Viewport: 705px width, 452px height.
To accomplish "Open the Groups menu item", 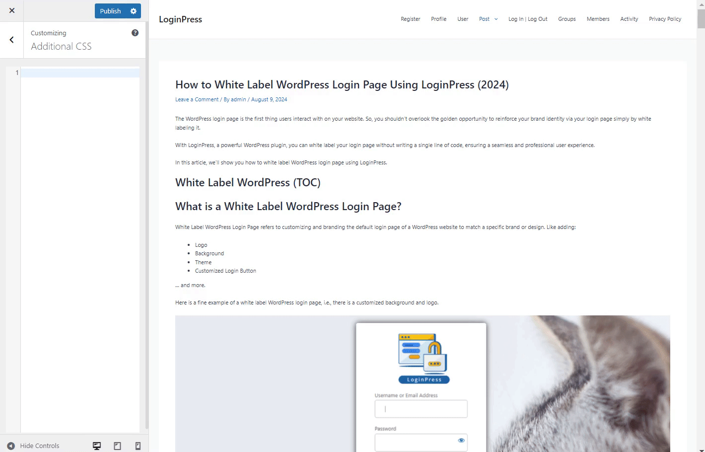I will pos(567,19).
